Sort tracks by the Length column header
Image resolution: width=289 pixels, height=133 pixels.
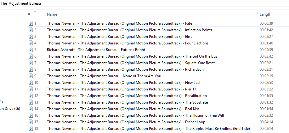(265, 14)
